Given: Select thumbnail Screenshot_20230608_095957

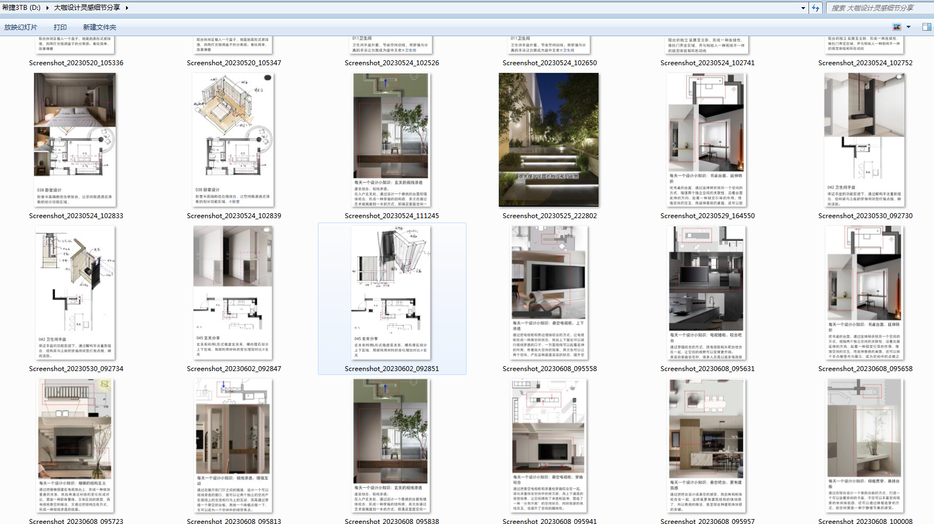Looking at the screenshot, I should click(707, 446).
